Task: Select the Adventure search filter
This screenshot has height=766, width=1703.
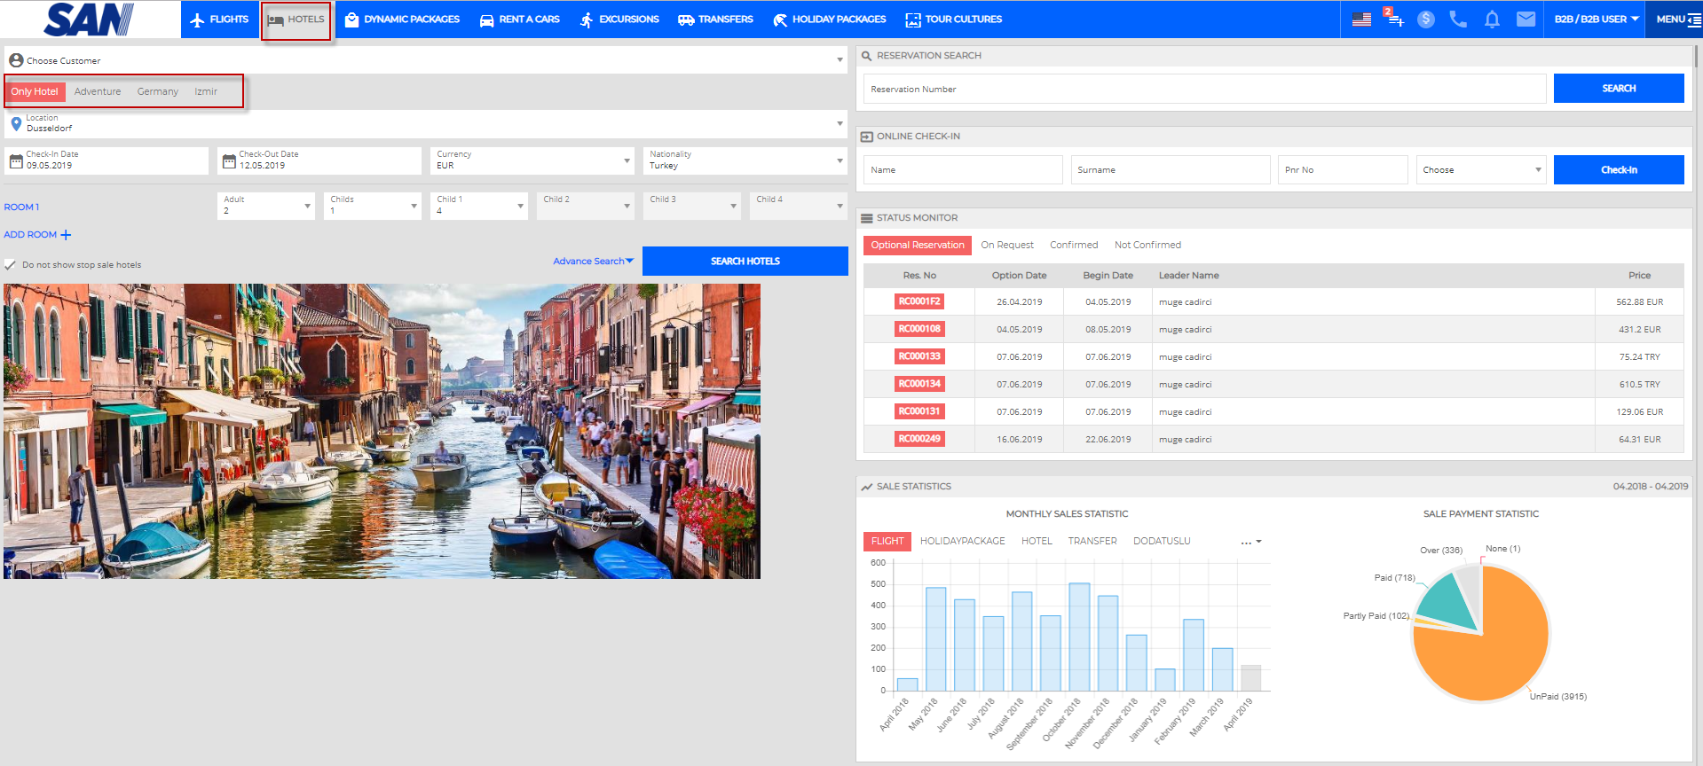Action: coord(98,91)
